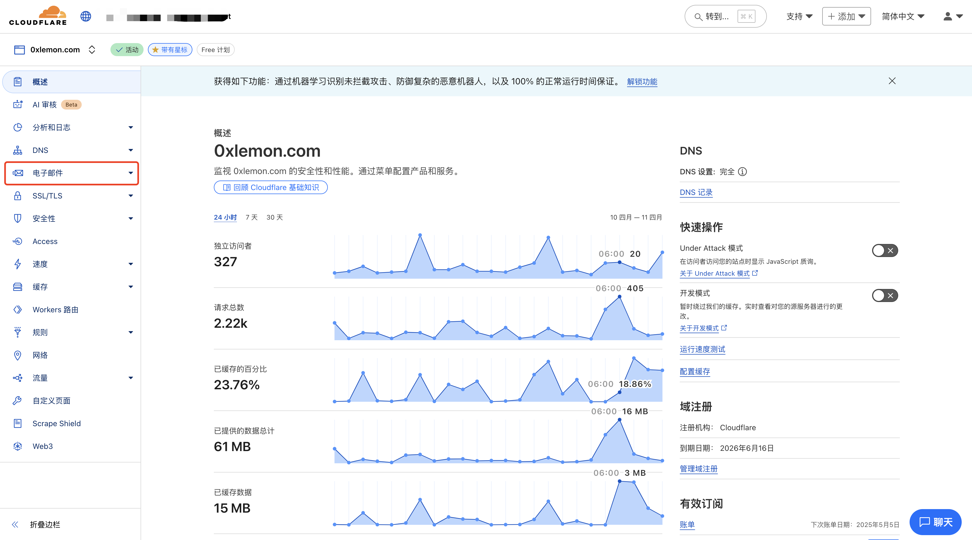Open the chat (聊天) button
Viewport: 972px width, 540px height.
[935, 522]
